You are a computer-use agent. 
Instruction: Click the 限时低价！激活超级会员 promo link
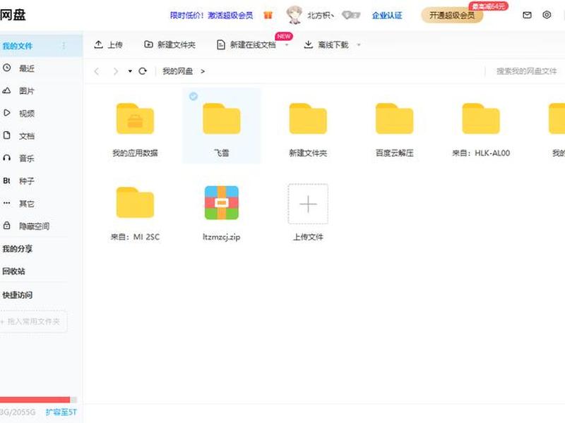tap(211, 15)
